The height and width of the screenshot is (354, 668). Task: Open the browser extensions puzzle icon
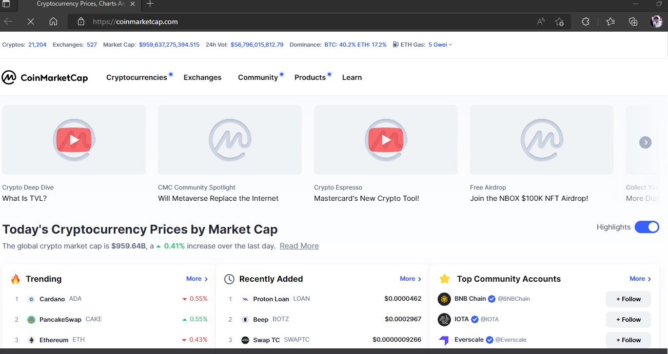coord(585,22)
